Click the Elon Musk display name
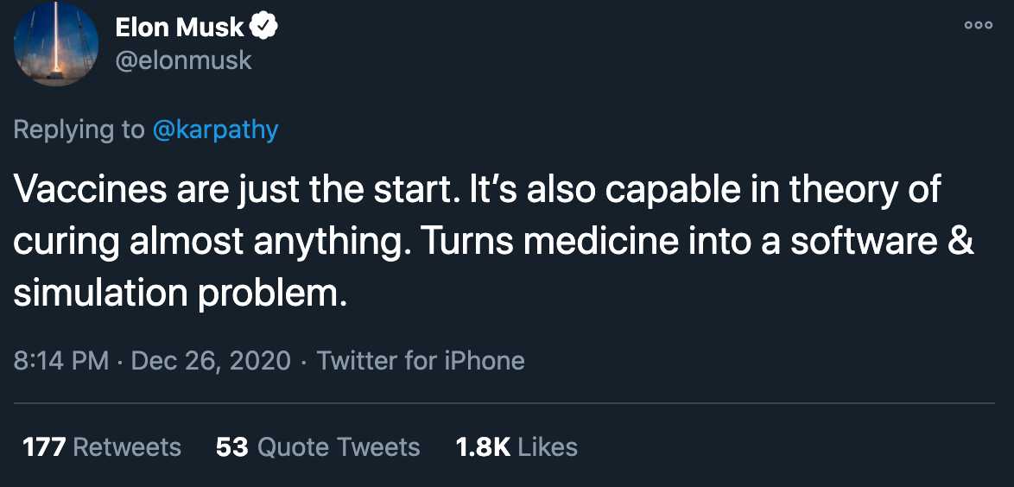The height and width of the screenshot is (487, 1014). click(x=181, y=28)
